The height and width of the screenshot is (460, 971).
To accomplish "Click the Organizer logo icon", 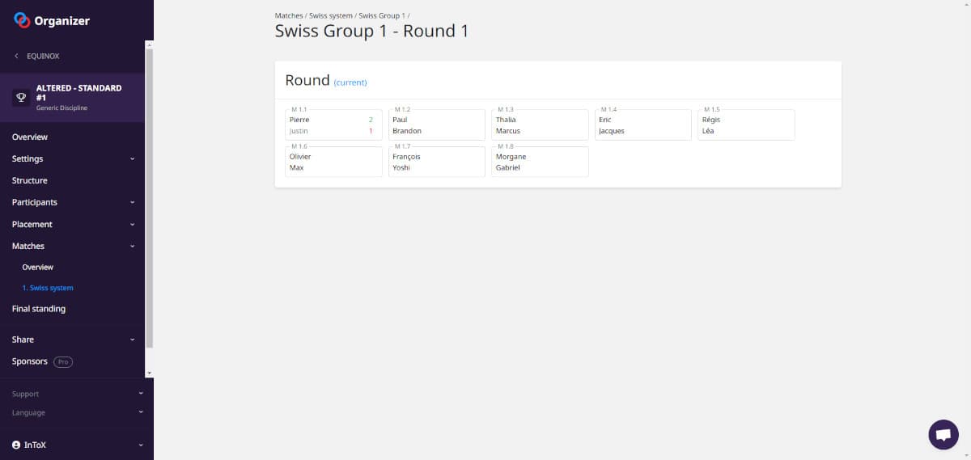I will [22, 21].
